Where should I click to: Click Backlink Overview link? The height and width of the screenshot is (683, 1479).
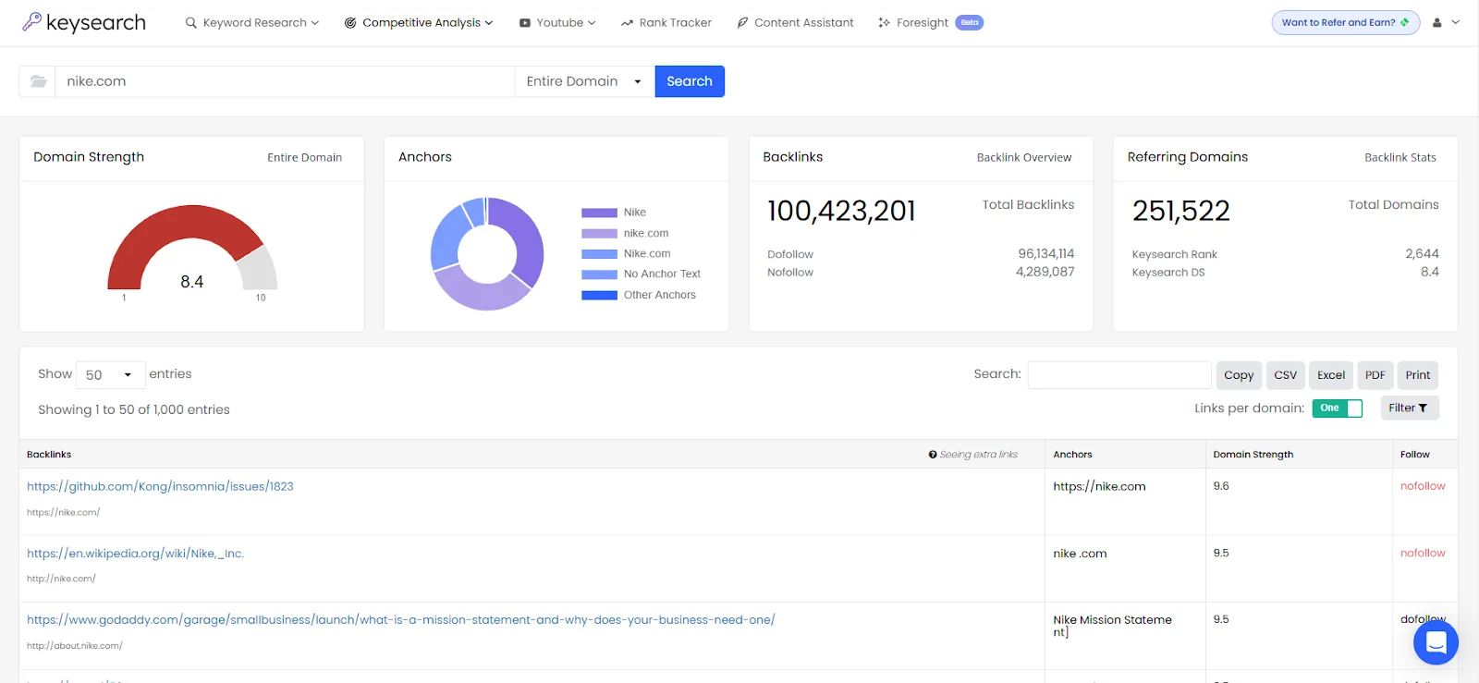click(1024, 158)
